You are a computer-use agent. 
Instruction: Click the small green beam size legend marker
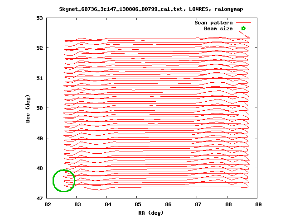243,28
